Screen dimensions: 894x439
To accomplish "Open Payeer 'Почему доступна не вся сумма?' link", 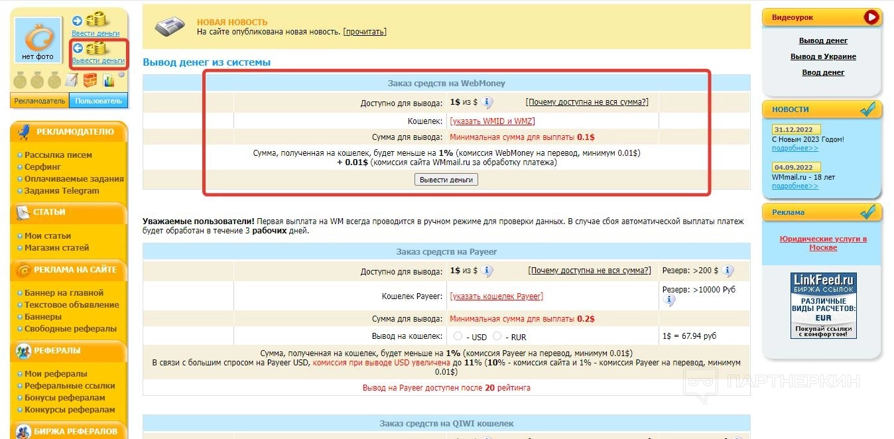I will pos(590,271).
